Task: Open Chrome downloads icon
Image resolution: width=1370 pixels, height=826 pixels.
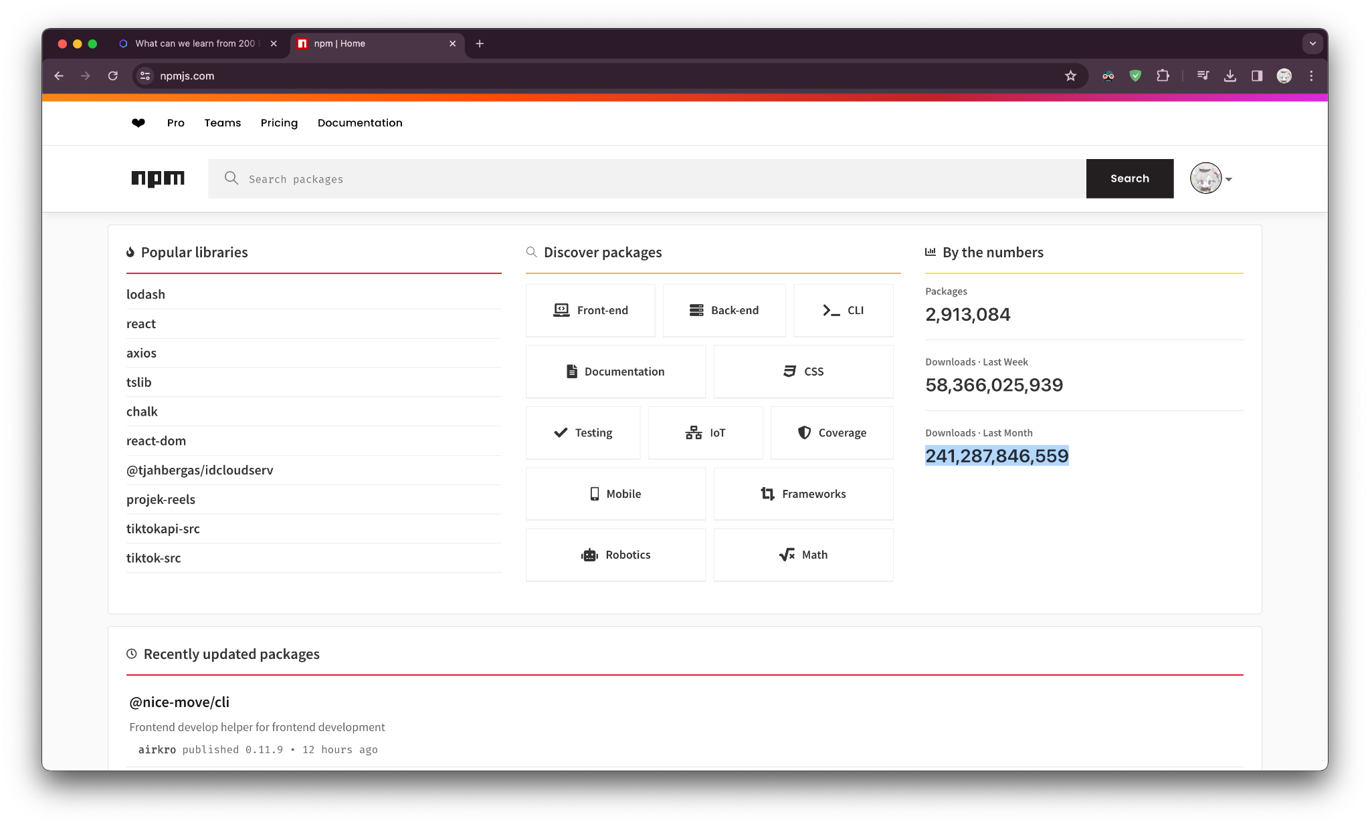Action: 1230,76
